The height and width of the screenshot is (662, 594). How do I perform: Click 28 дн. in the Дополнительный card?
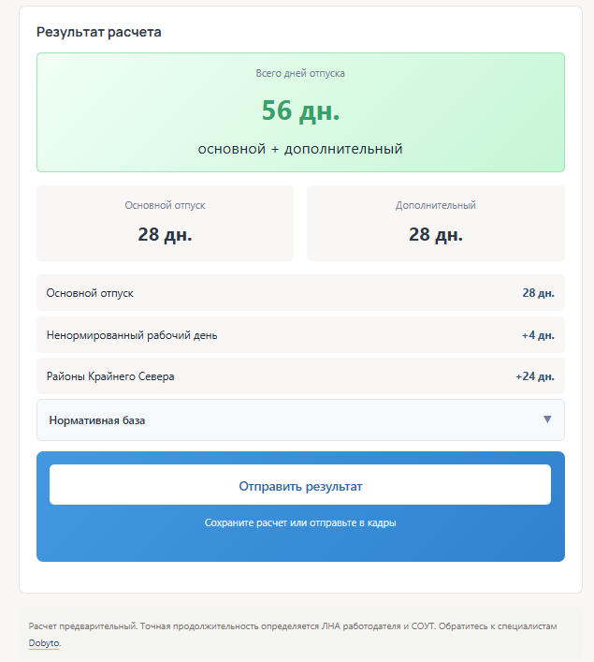tap(435, 234)
